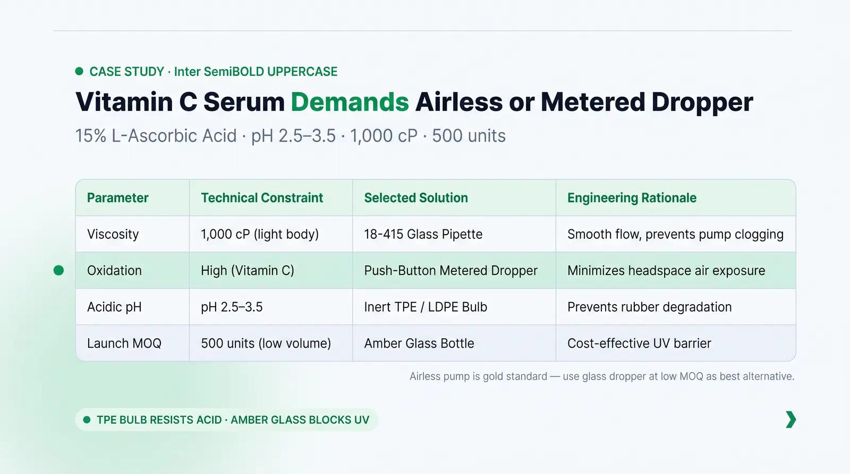Select the footnote about airless pump gold standard
This screenshot has height=474, width=850.
[602, 376]
